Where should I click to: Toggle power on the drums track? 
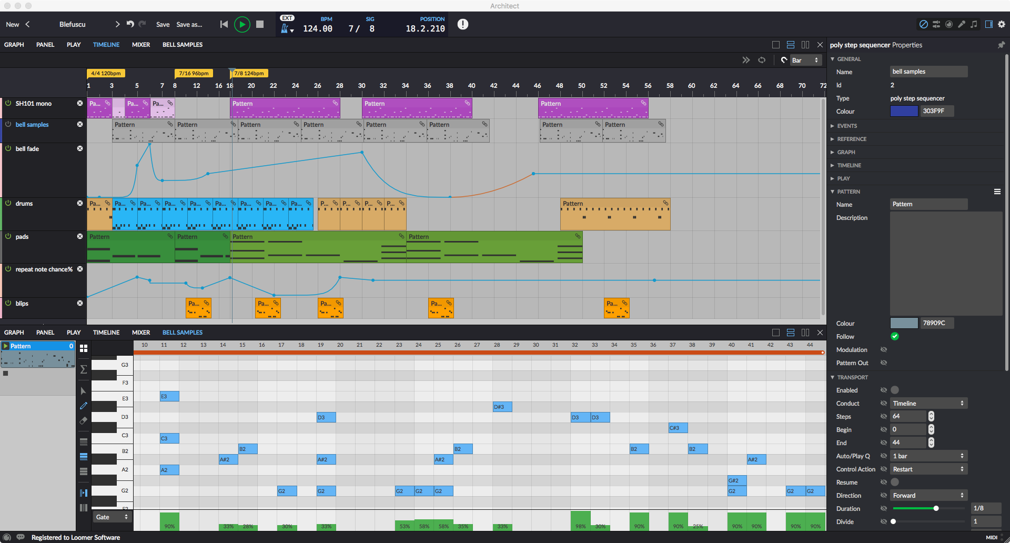(x=8, y=203)
